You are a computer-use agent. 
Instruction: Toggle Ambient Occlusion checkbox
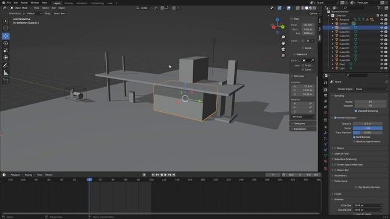(x=335, y=117)
